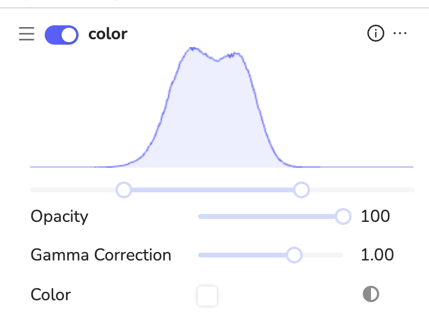
Task: Click the Opacity label
Action: (x=59, y=216)
